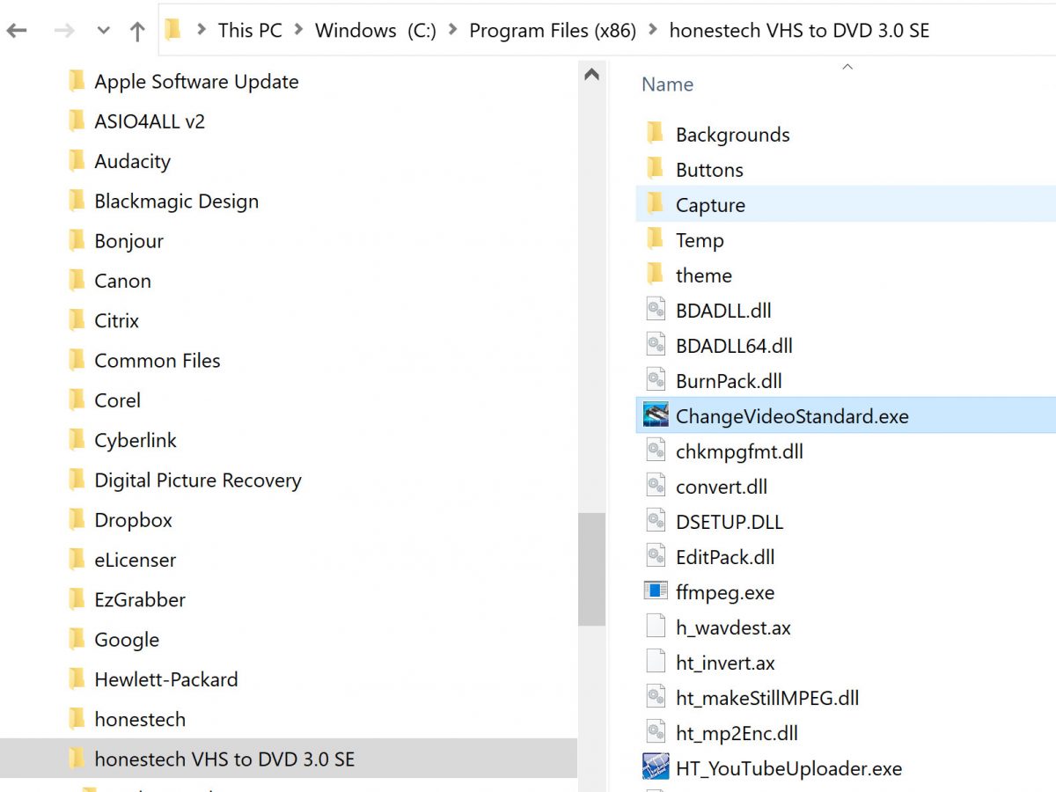Select the Audacity folder in sidebar
The height and width of the screenshot is (792, 1056).
pyautogui.click(x=132, y=161)
